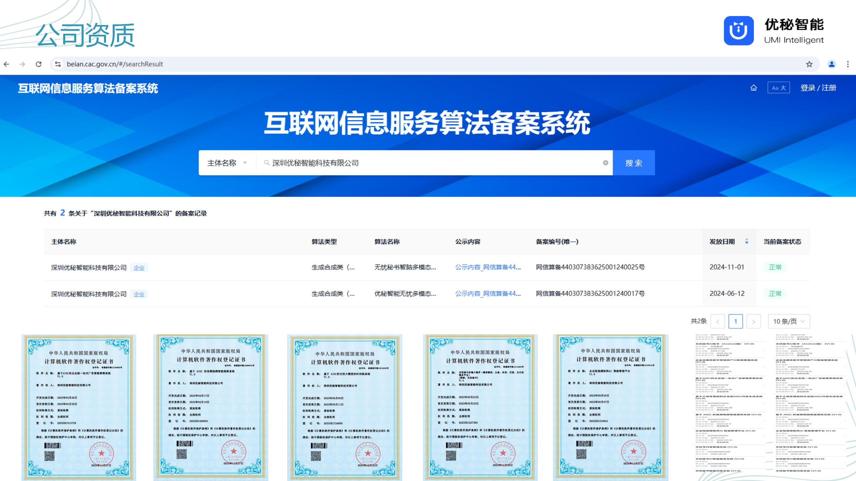Click the 互联网信息服务算法备案系统 header logo text
Screen dimensions: 856x481
click(88, 88)
